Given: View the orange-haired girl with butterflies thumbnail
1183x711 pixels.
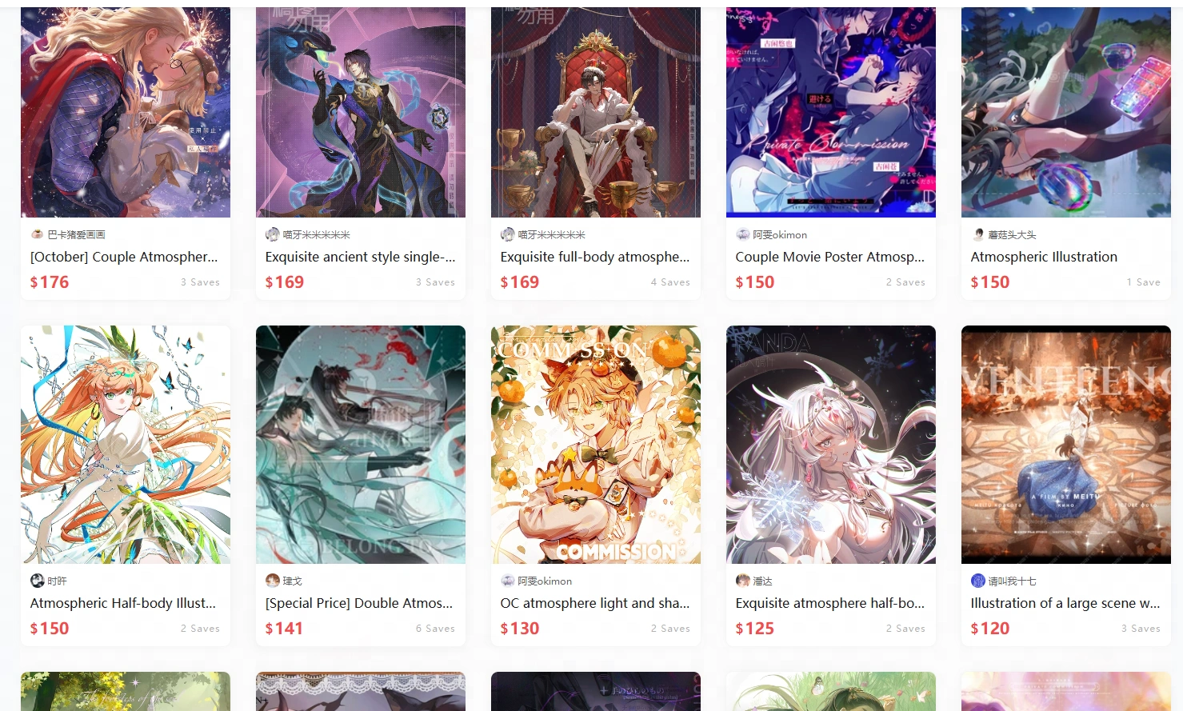Looking at the screenshot, I should click(126, 445).
